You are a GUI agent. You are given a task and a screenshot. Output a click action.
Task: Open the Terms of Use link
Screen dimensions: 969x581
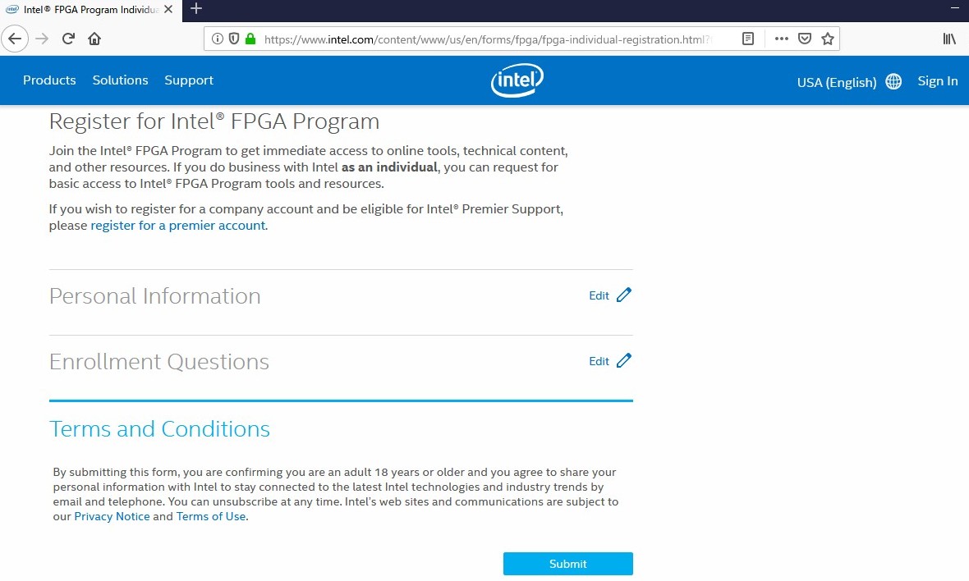click(x=211, y=516)
